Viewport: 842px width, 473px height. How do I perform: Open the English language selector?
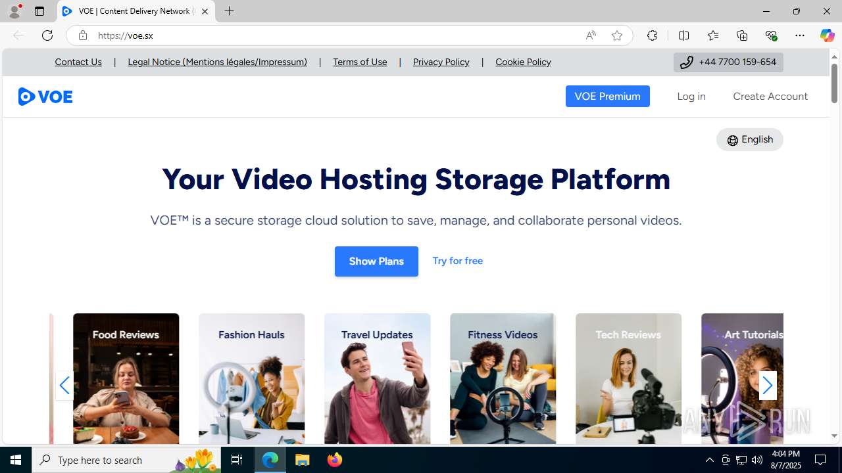coord(750,139)
